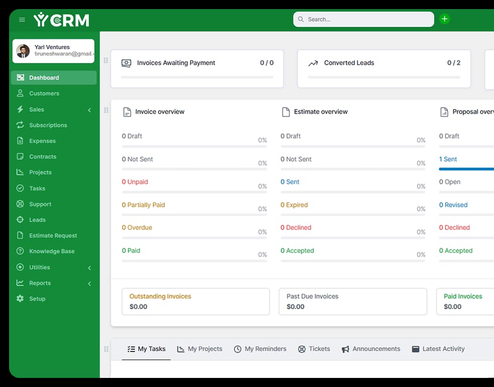Open the Announcements tab
Screen dimensions: 494x387
(371, 349)
